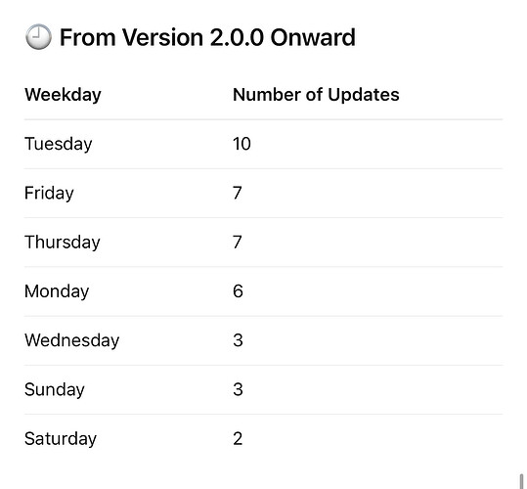
Task: Select the 'From Version 2.0.0 Onward' heading
Action: click(207, 37)
